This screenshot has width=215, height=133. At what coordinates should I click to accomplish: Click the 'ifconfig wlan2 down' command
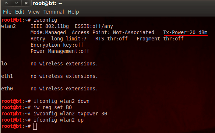61,101
